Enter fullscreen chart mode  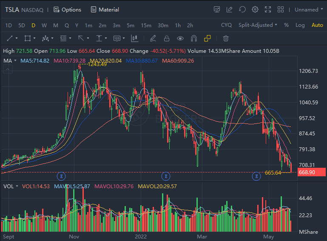[268, 9]
